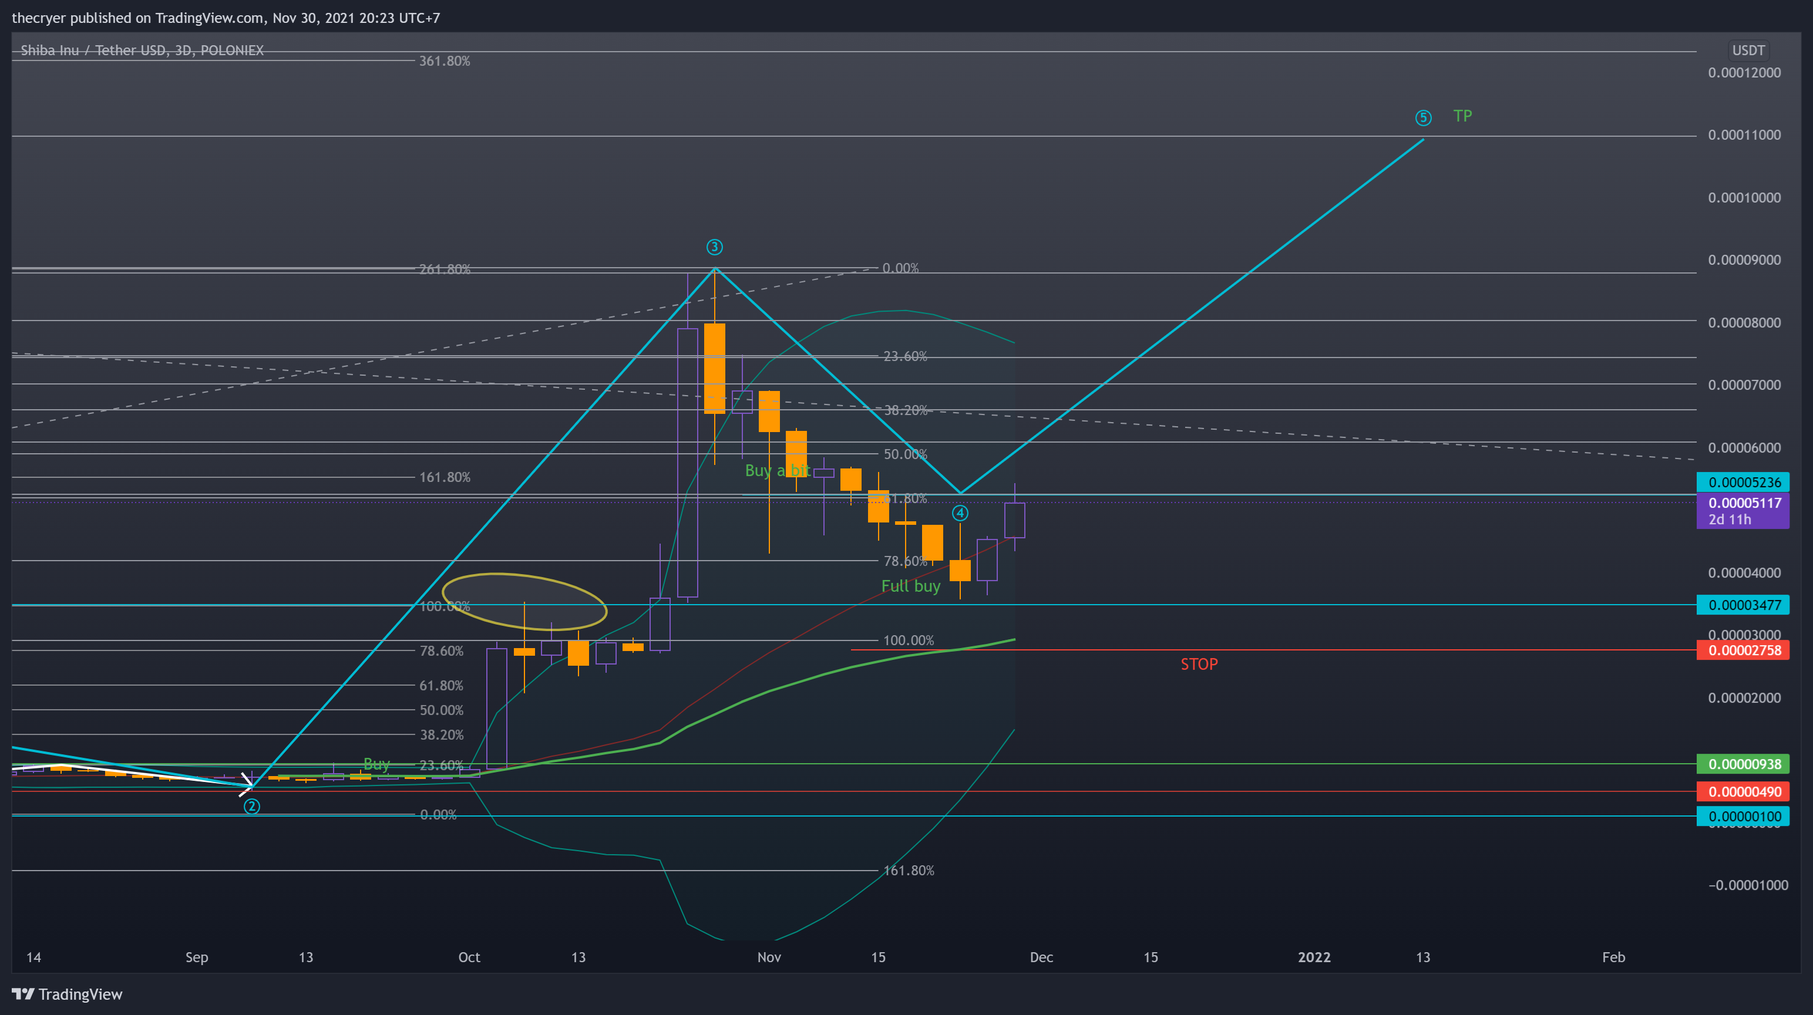1813x1015 pixels.
Task: Click the 0.00000100 cyan price tag
Action: click(1743, 816)
